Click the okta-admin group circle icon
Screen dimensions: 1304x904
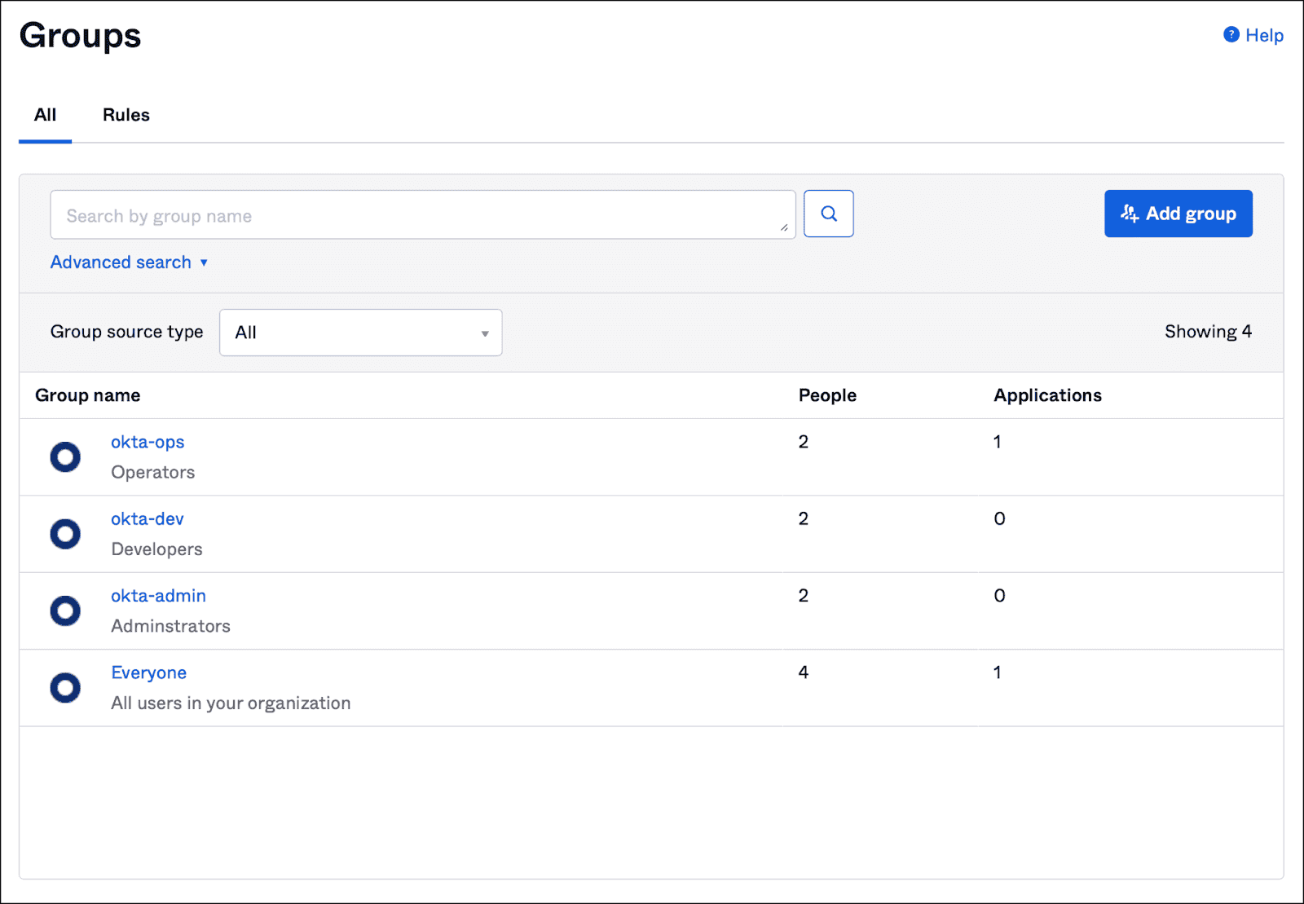click(65, 611)
